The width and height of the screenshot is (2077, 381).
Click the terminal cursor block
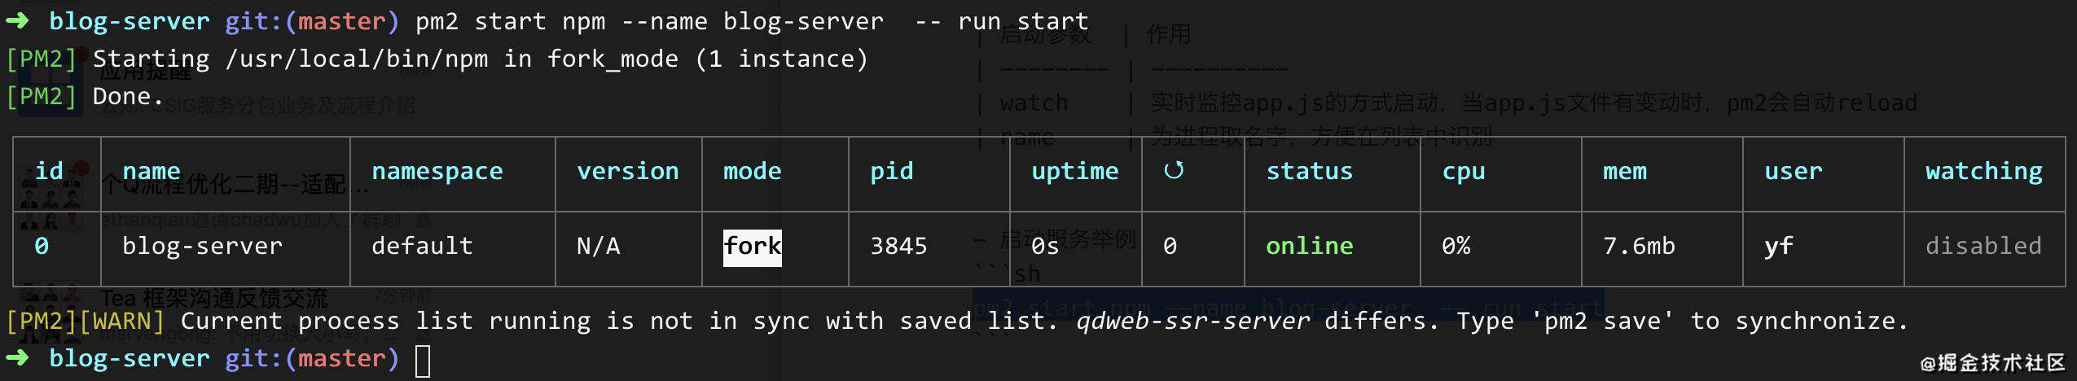(x=422, y=361)
